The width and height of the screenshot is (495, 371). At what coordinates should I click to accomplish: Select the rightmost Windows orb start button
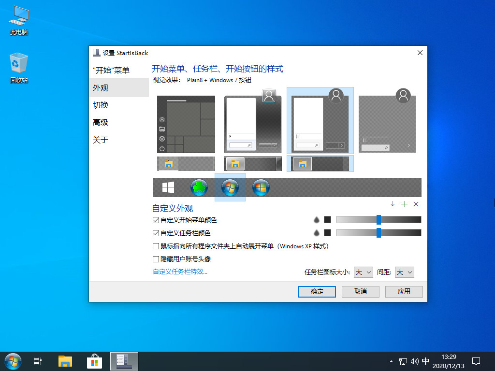[261, 187]
